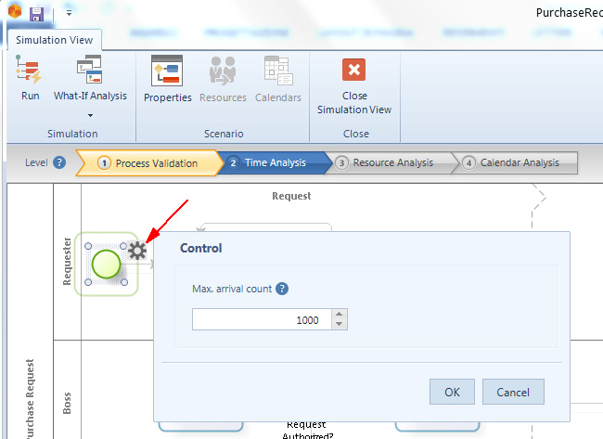Switch to Process Validation level
The height and width of the screenshot is (439, 603).
click(x=149, y=163)
